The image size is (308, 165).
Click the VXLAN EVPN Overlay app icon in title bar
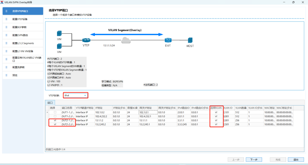(2, 2)
